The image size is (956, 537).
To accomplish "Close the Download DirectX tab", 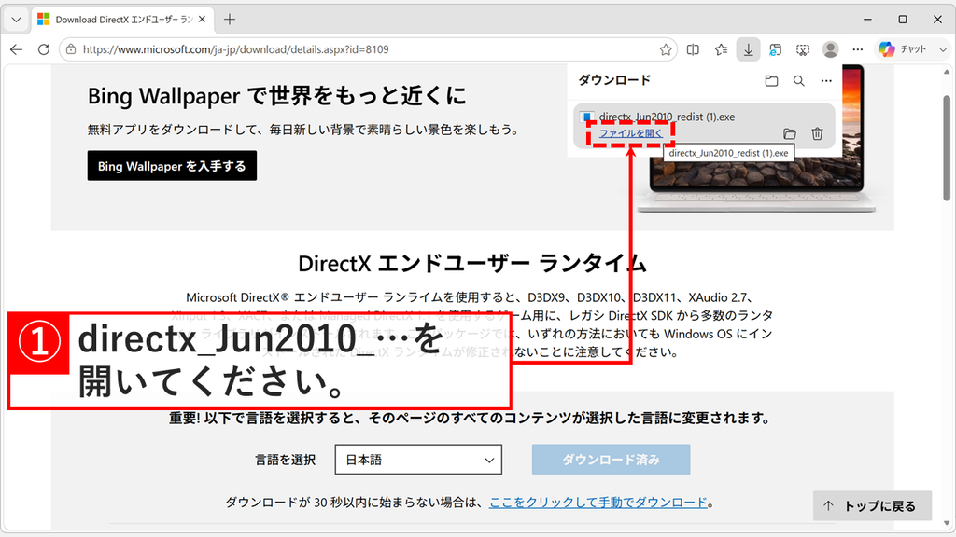I will 202,20.
